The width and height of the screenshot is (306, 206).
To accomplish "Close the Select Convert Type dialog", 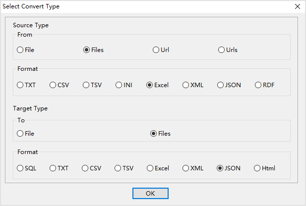I will 297,6.
